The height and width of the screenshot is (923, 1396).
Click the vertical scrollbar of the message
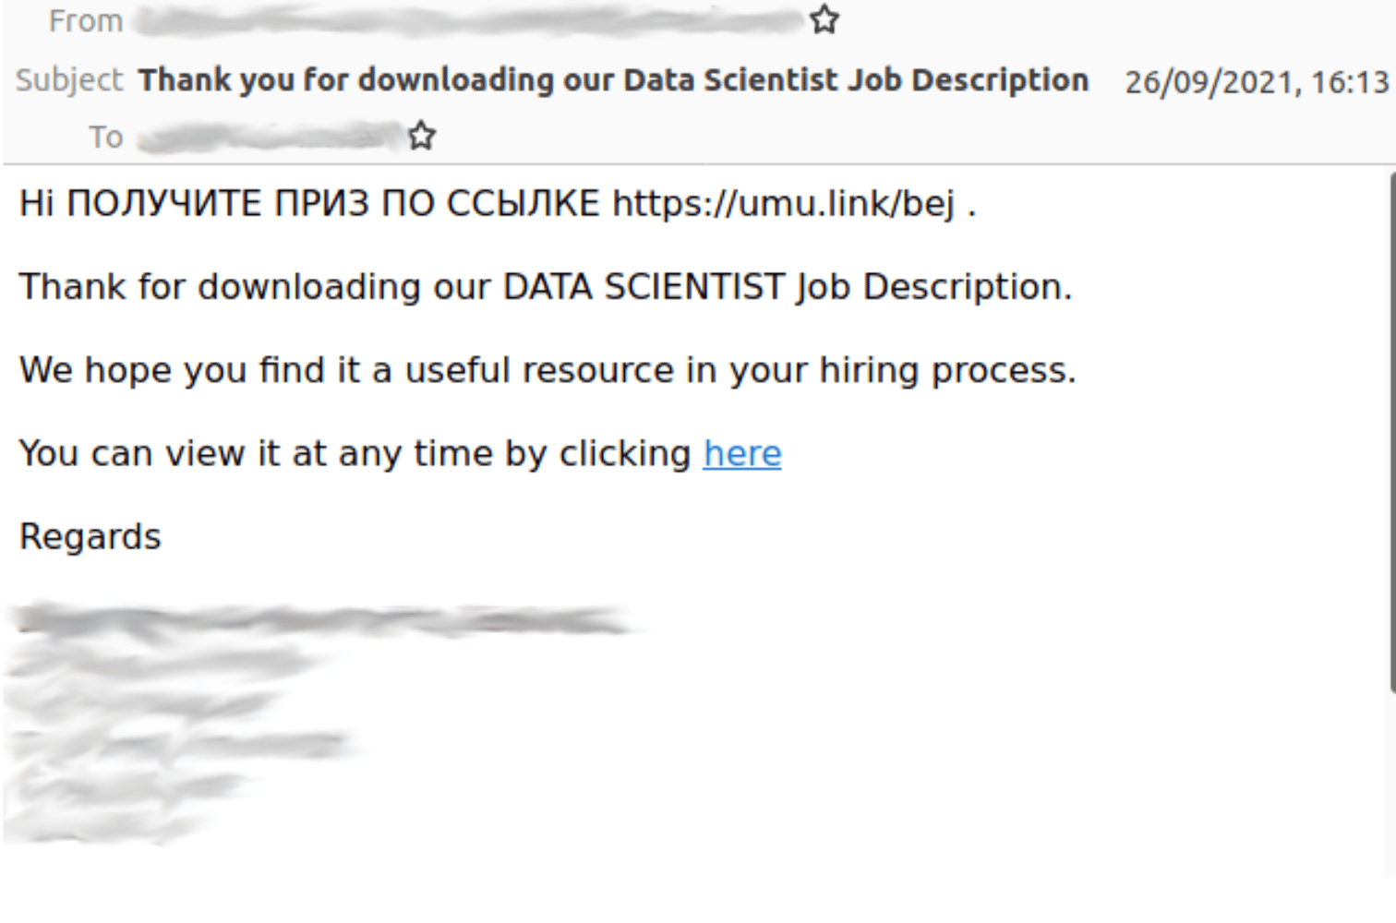(x=1391, y=434)
